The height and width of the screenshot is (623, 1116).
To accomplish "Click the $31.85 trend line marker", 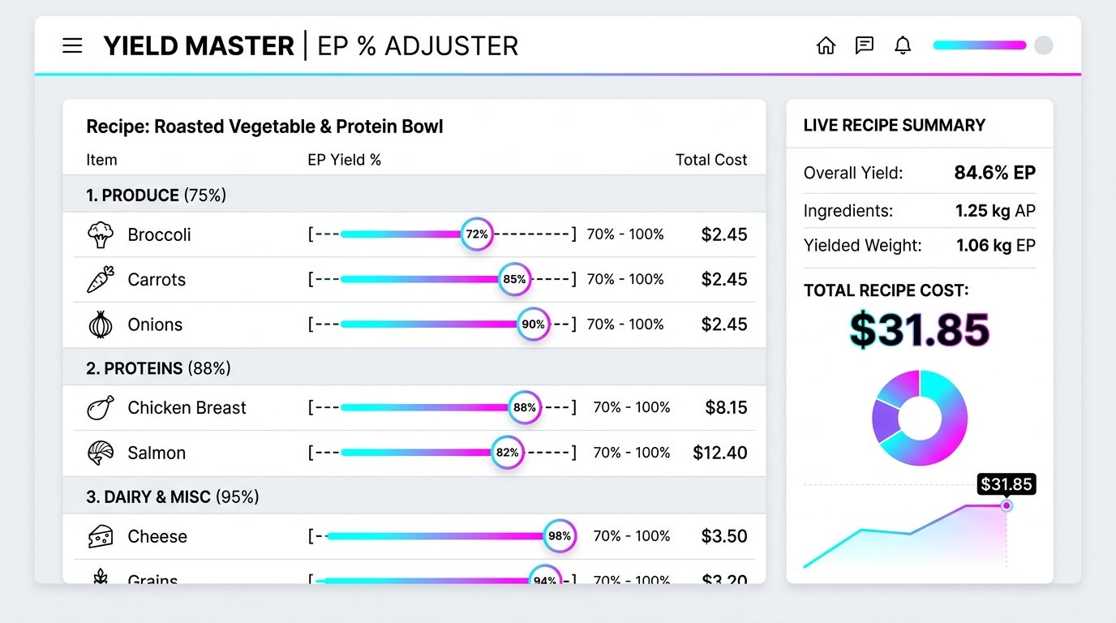I will pos(1007,505).
